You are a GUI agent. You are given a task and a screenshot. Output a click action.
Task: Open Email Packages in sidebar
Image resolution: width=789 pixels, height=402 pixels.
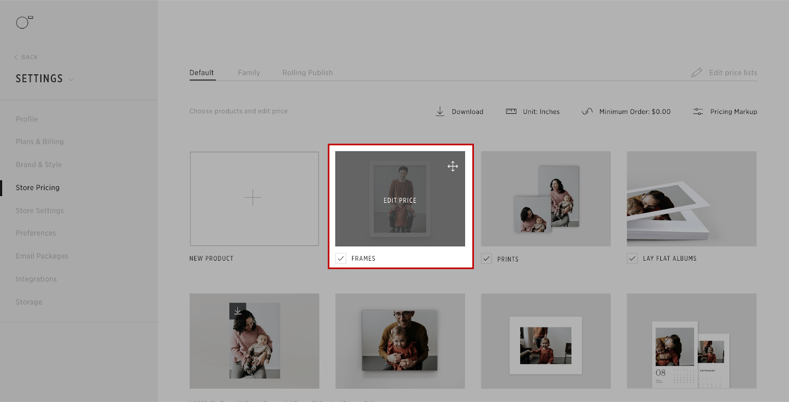[42, 256]
